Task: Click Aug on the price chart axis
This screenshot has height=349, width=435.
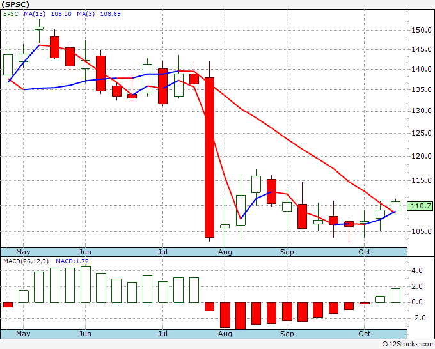Action: coord(225,252)
